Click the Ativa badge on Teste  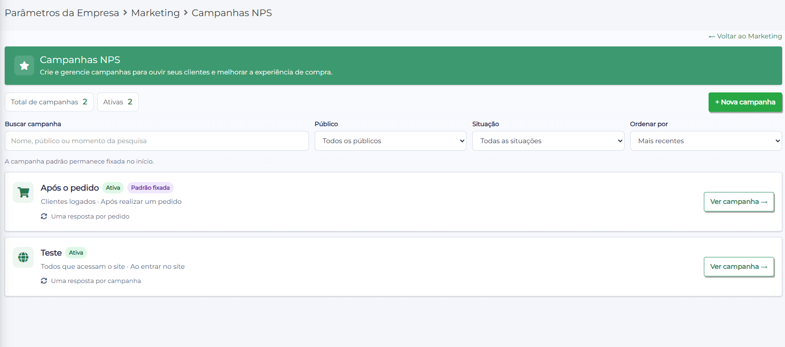(x=76, y=253)
